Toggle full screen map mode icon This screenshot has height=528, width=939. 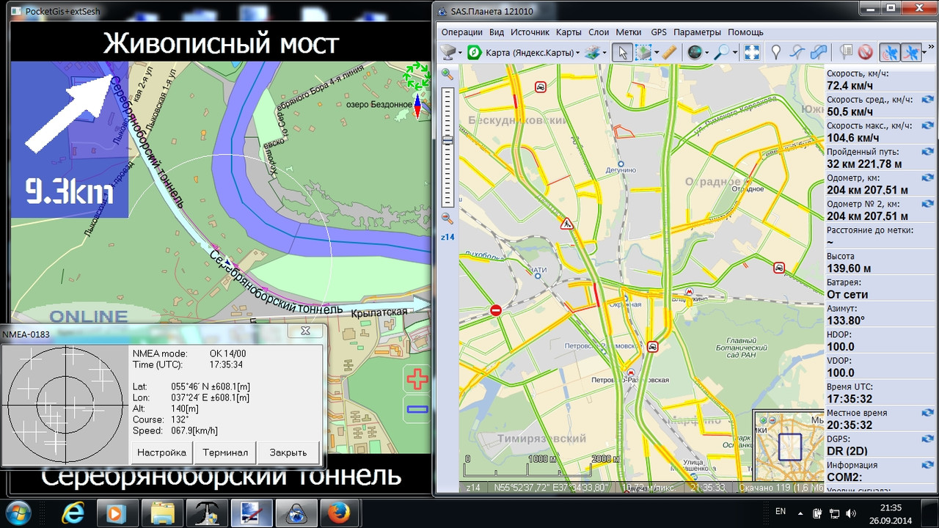click(x=751, y=52)
